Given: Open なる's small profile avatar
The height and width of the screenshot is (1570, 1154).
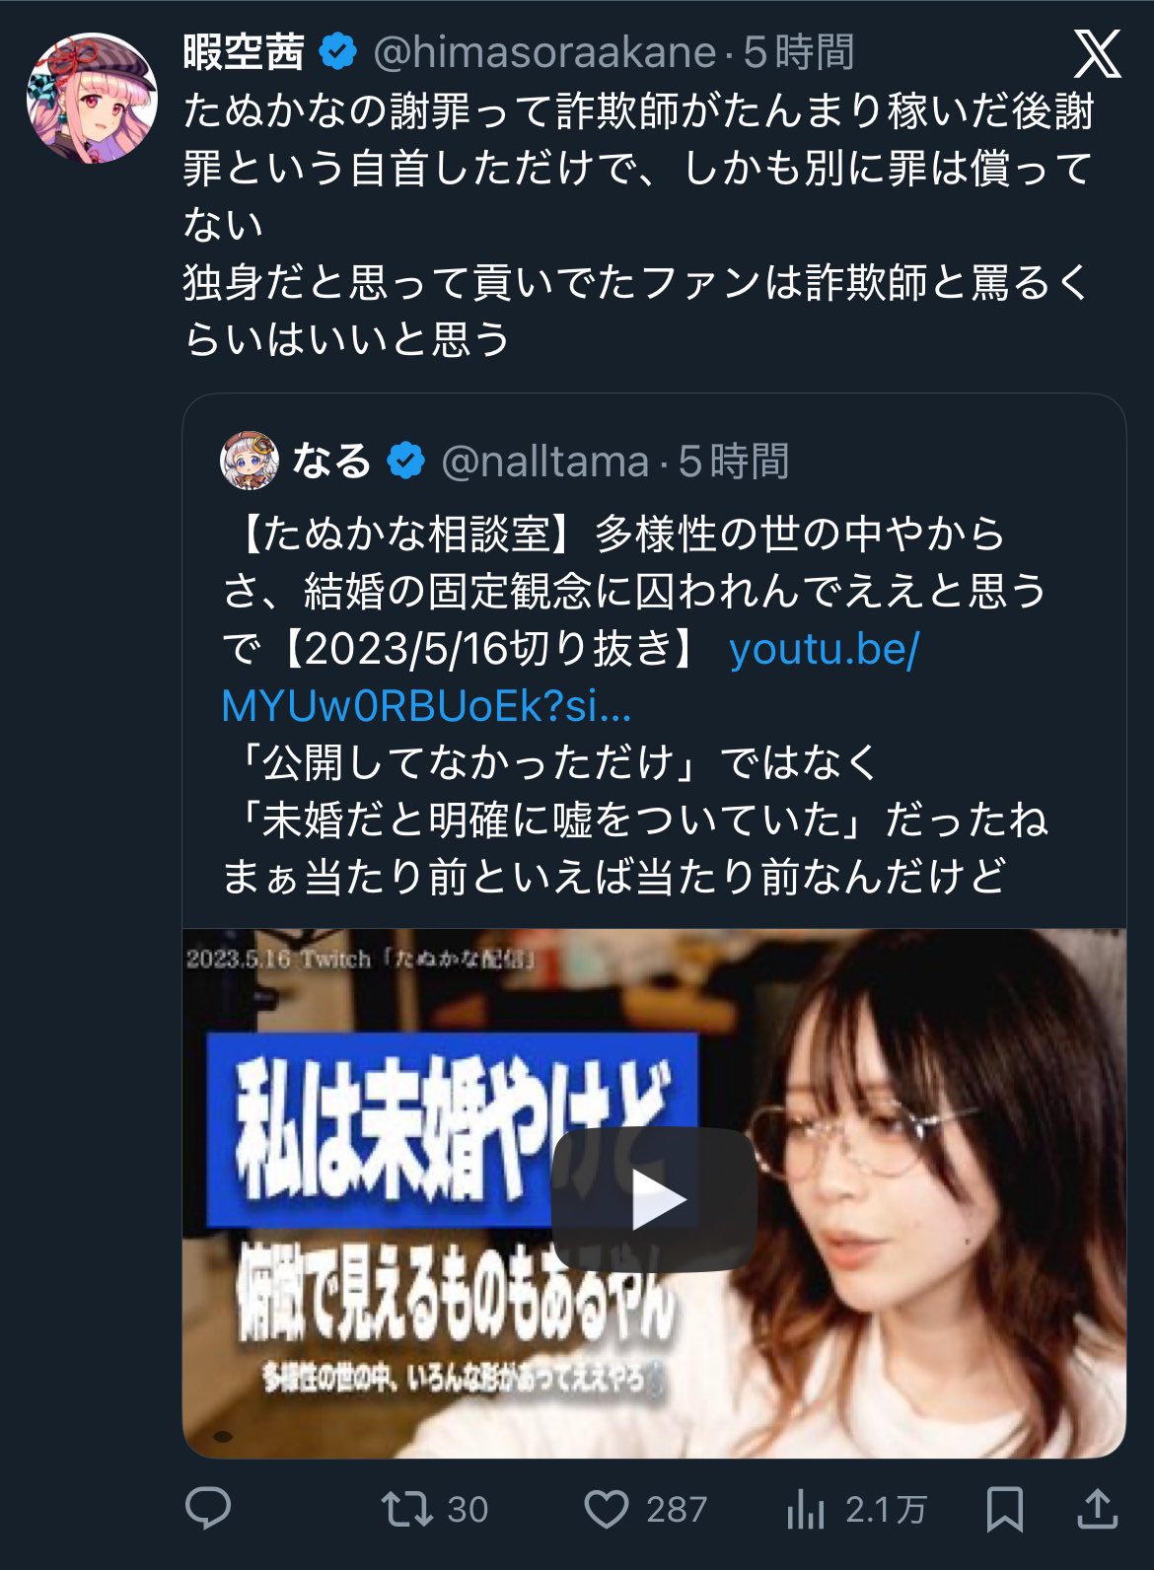Looking at the screenshot, I should (x=249, y=461).
